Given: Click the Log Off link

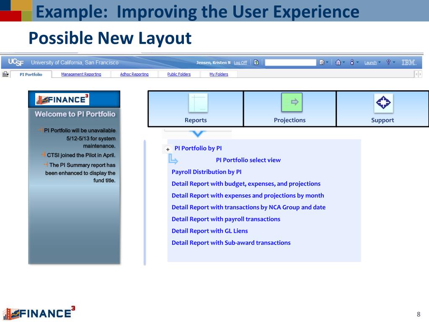Looking at the screenshot, I should point(240,63).
